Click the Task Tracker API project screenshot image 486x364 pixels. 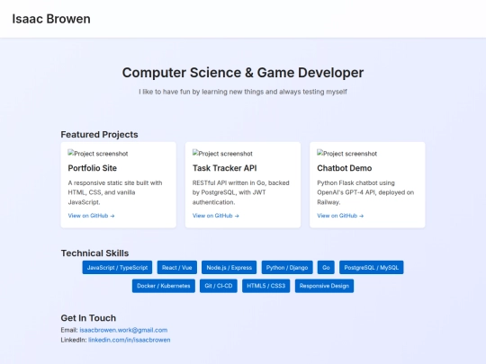[x=222, y=154]
